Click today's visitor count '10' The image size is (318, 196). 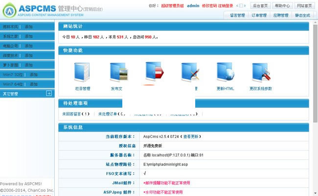point(73,37)
